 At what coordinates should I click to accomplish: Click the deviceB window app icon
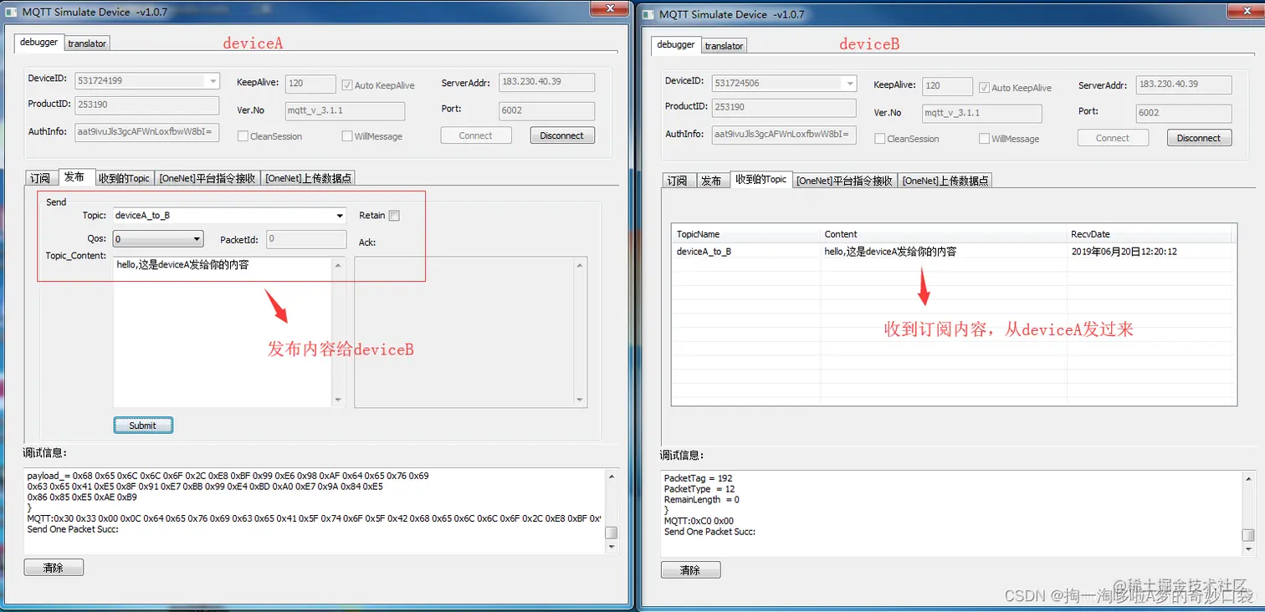coord(648,13)
